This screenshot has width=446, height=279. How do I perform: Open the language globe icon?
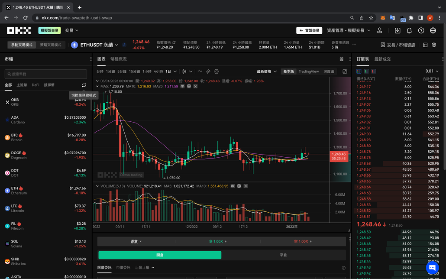[x=433, y=30]
